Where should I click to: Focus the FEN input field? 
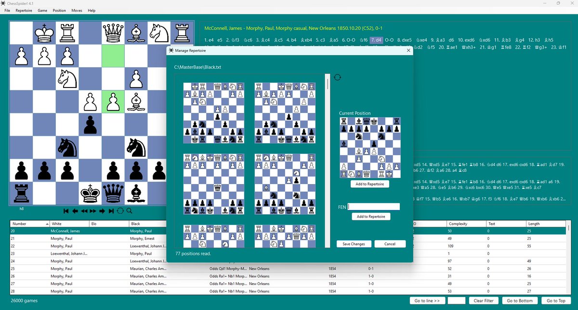coord(374,207)
